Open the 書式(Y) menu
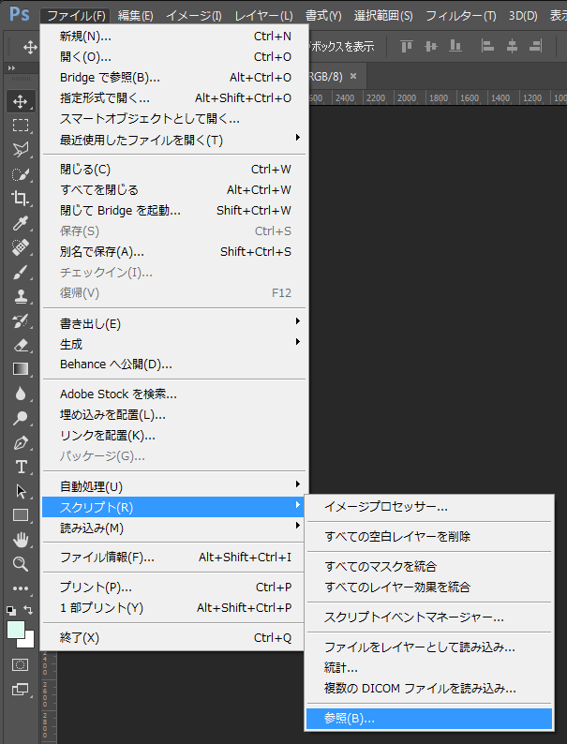Viewport: 567px width, 744px height. pos(323,16)
